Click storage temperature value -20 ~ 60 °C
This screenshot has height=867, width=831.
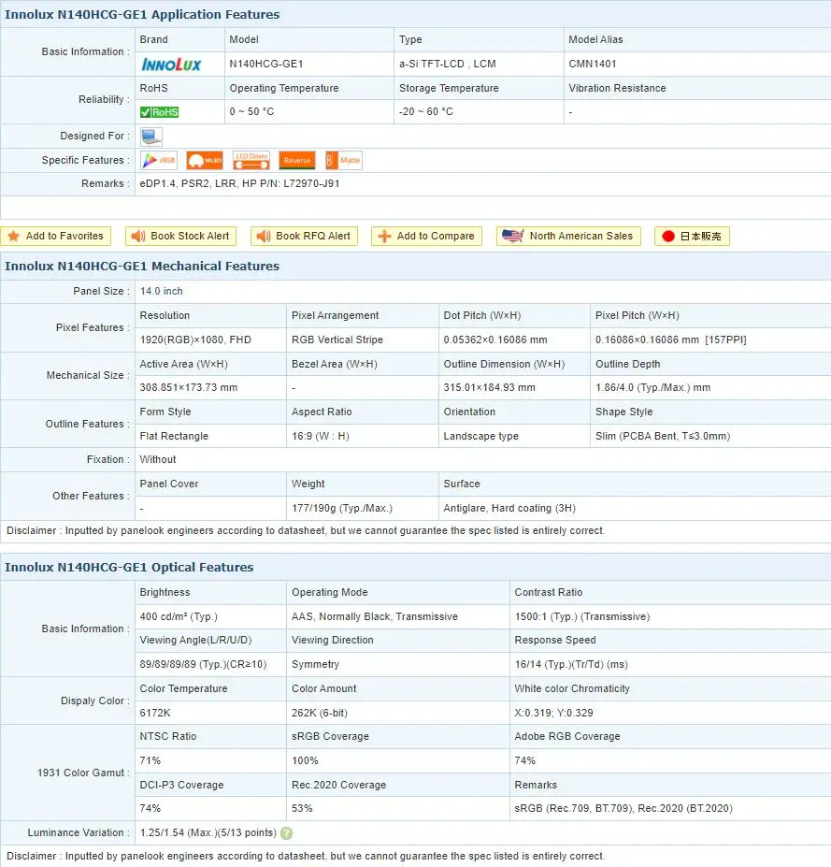(x=426, y=111)
